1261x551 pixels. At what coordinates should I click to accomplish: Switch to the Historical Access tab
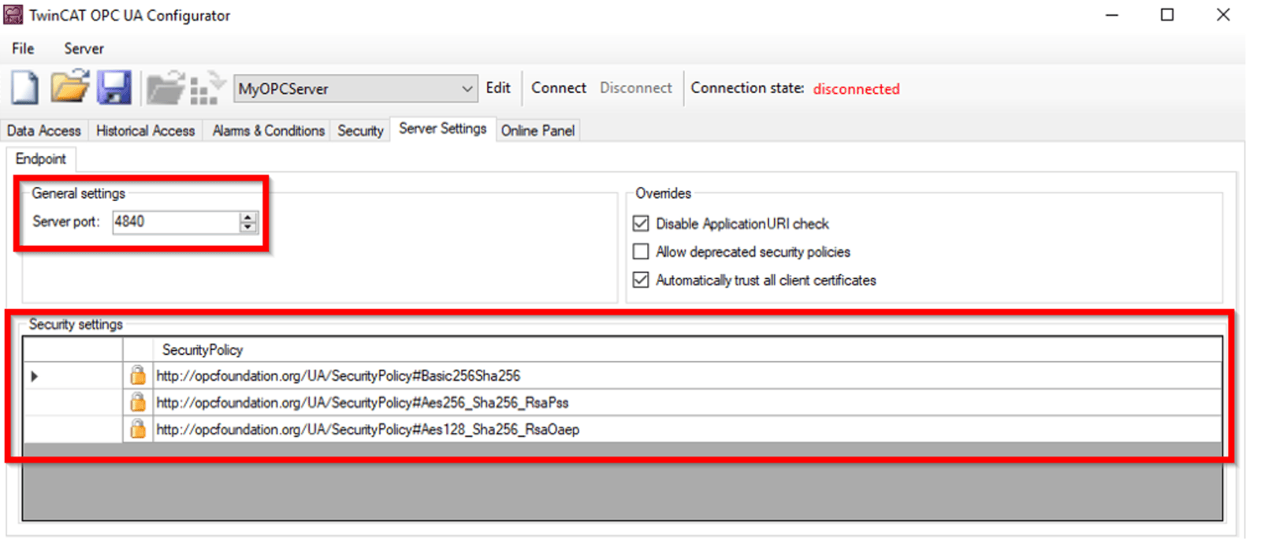coord(146,131)
